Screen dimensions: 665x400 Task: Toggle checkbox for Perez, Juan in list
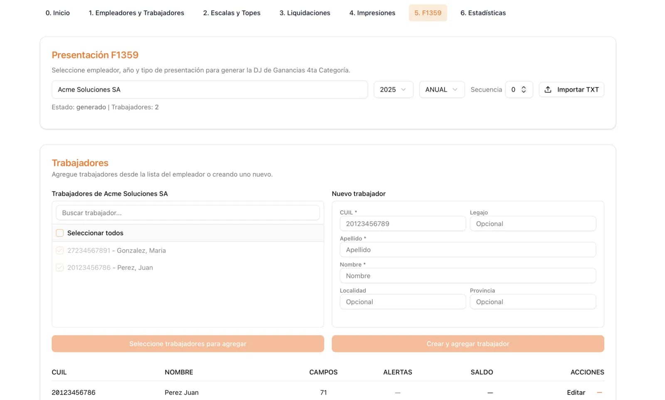click(x=60, y=268)
